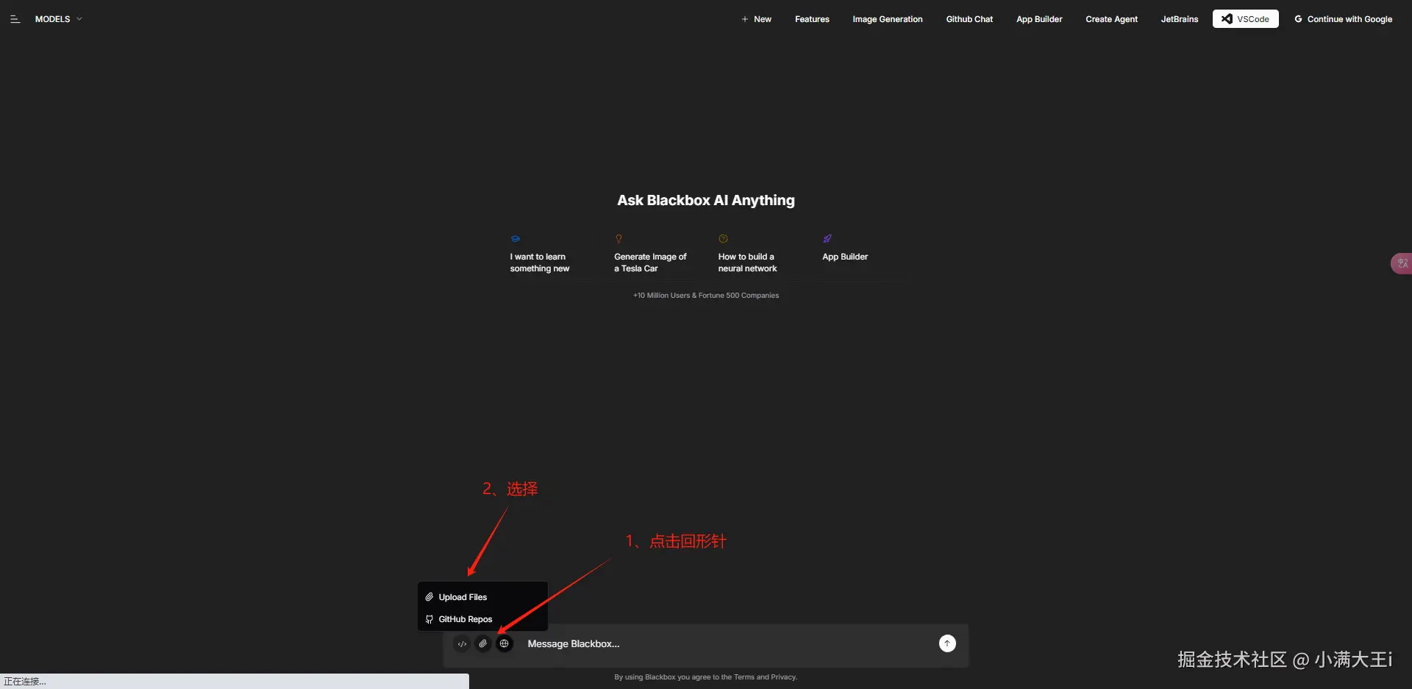
Task: Select 'How to build a neural network' card
Action: 757,254
